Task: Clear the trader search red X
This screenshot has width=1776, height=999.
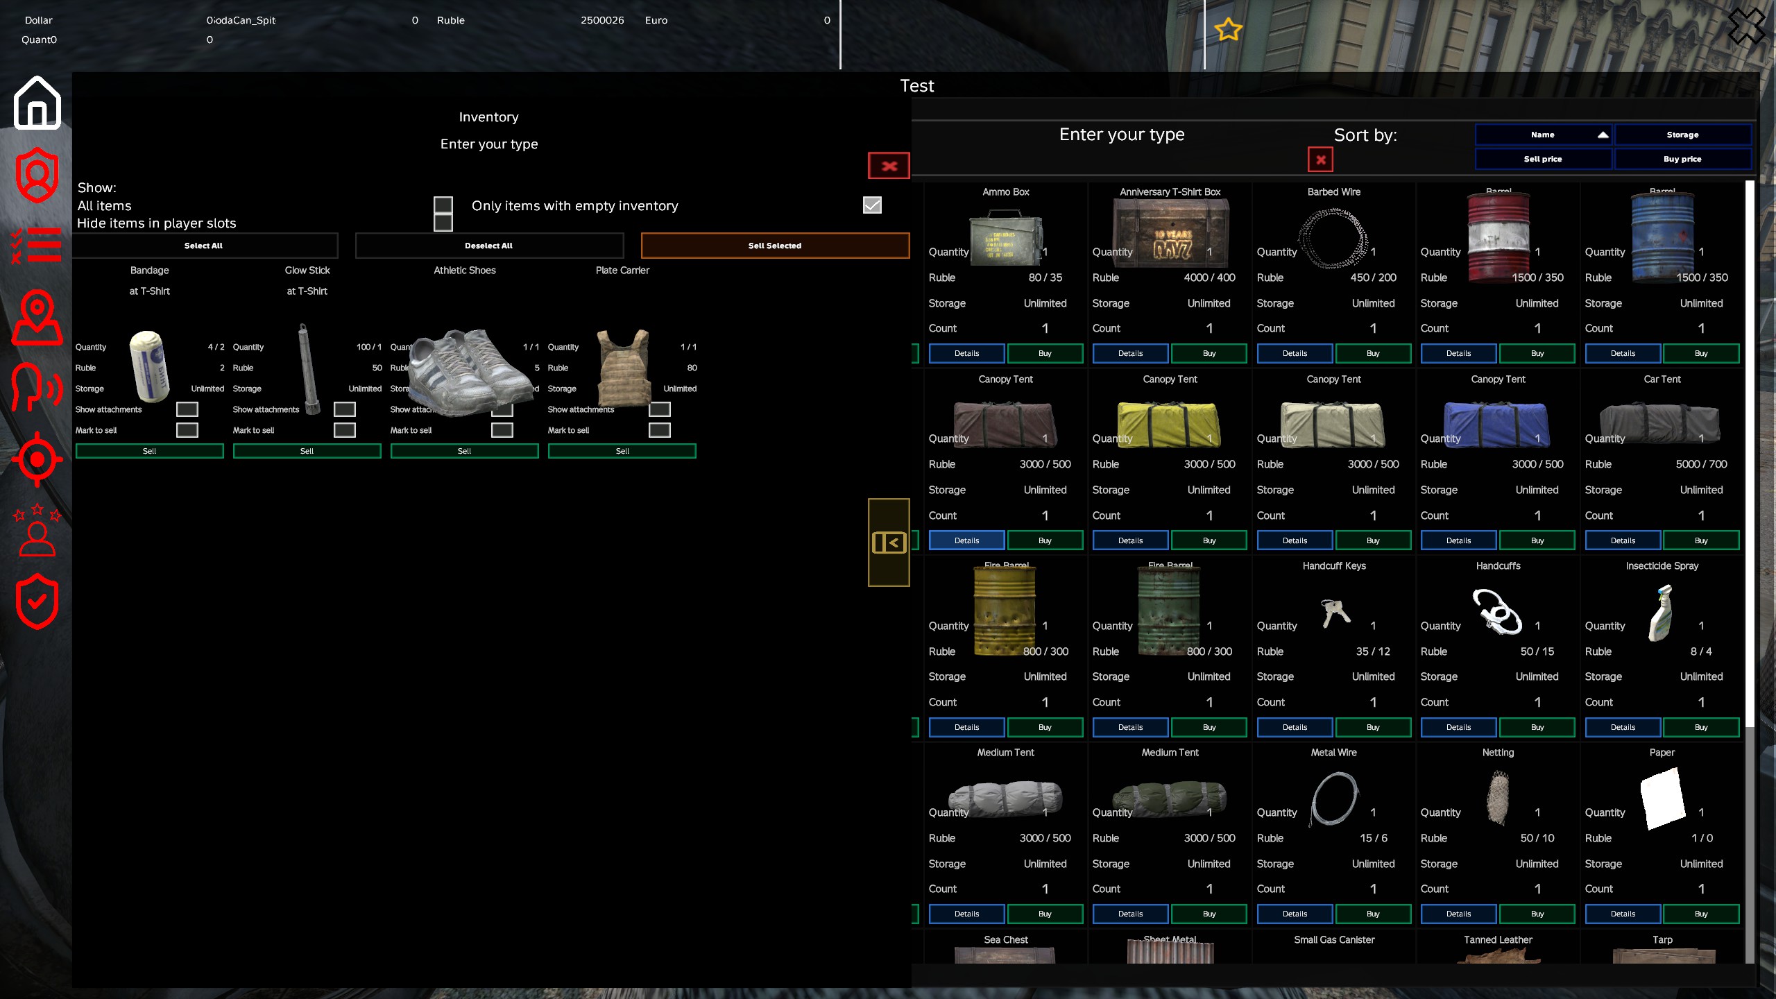Action: pyautogui.click(x=1320, y=160)
